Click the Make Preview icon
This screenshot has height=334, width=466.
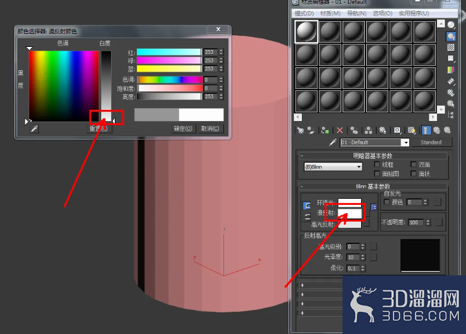click(x=451, y=81)
